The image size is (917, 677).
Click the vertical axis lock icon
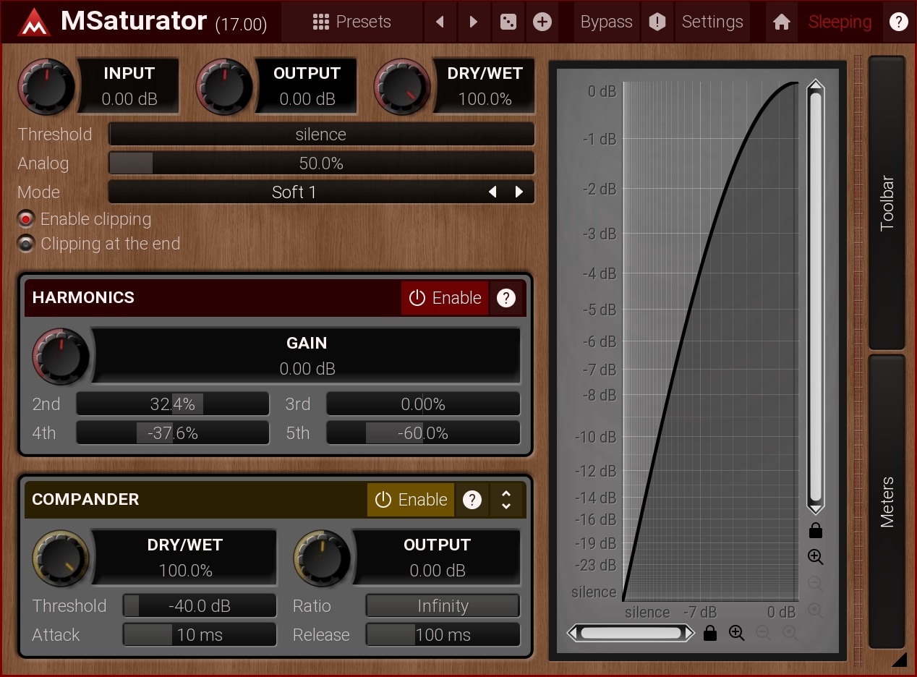click(x=815, y=532)
